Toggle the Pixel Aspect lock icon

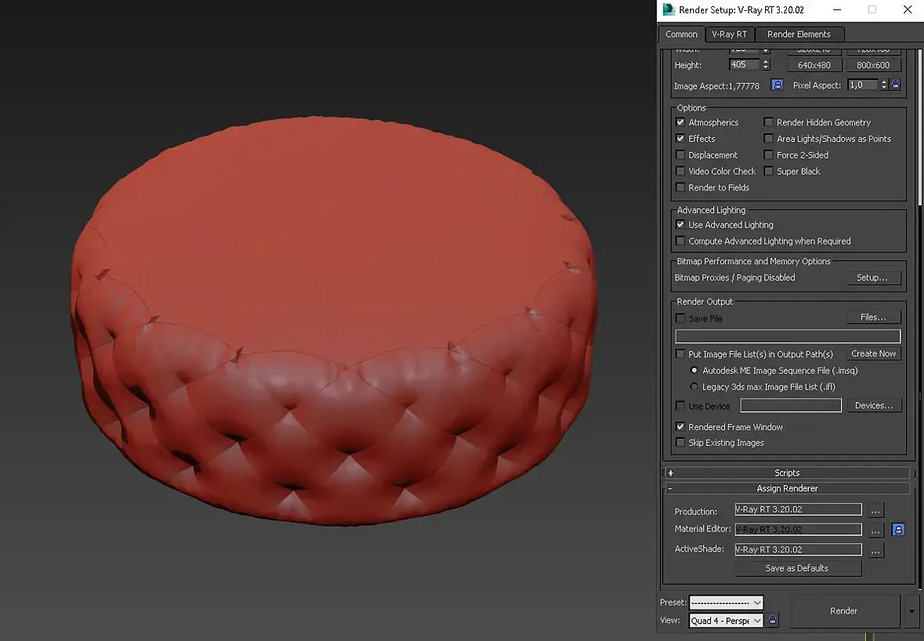896,85
